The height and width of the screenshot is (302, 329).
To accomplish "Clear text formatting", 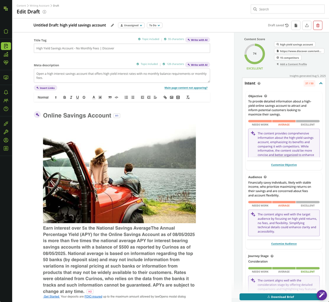I will [188, 97].
